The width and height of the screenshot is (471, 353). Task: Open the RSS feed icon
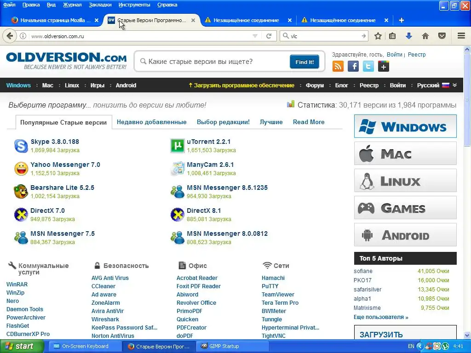coord(338,66)
